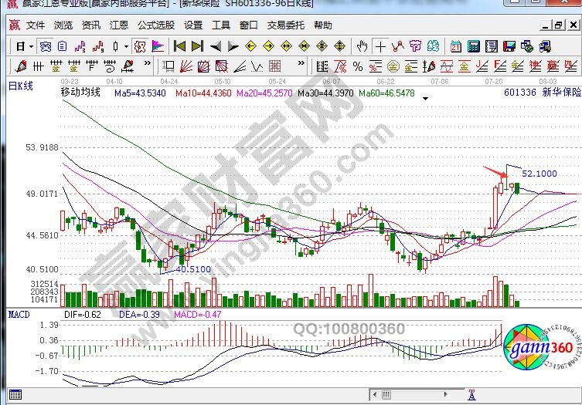Viewport: 582px width, 405px height.
Task: Click yellow diamond with inward compress arrows
Action: click(304, 47)
